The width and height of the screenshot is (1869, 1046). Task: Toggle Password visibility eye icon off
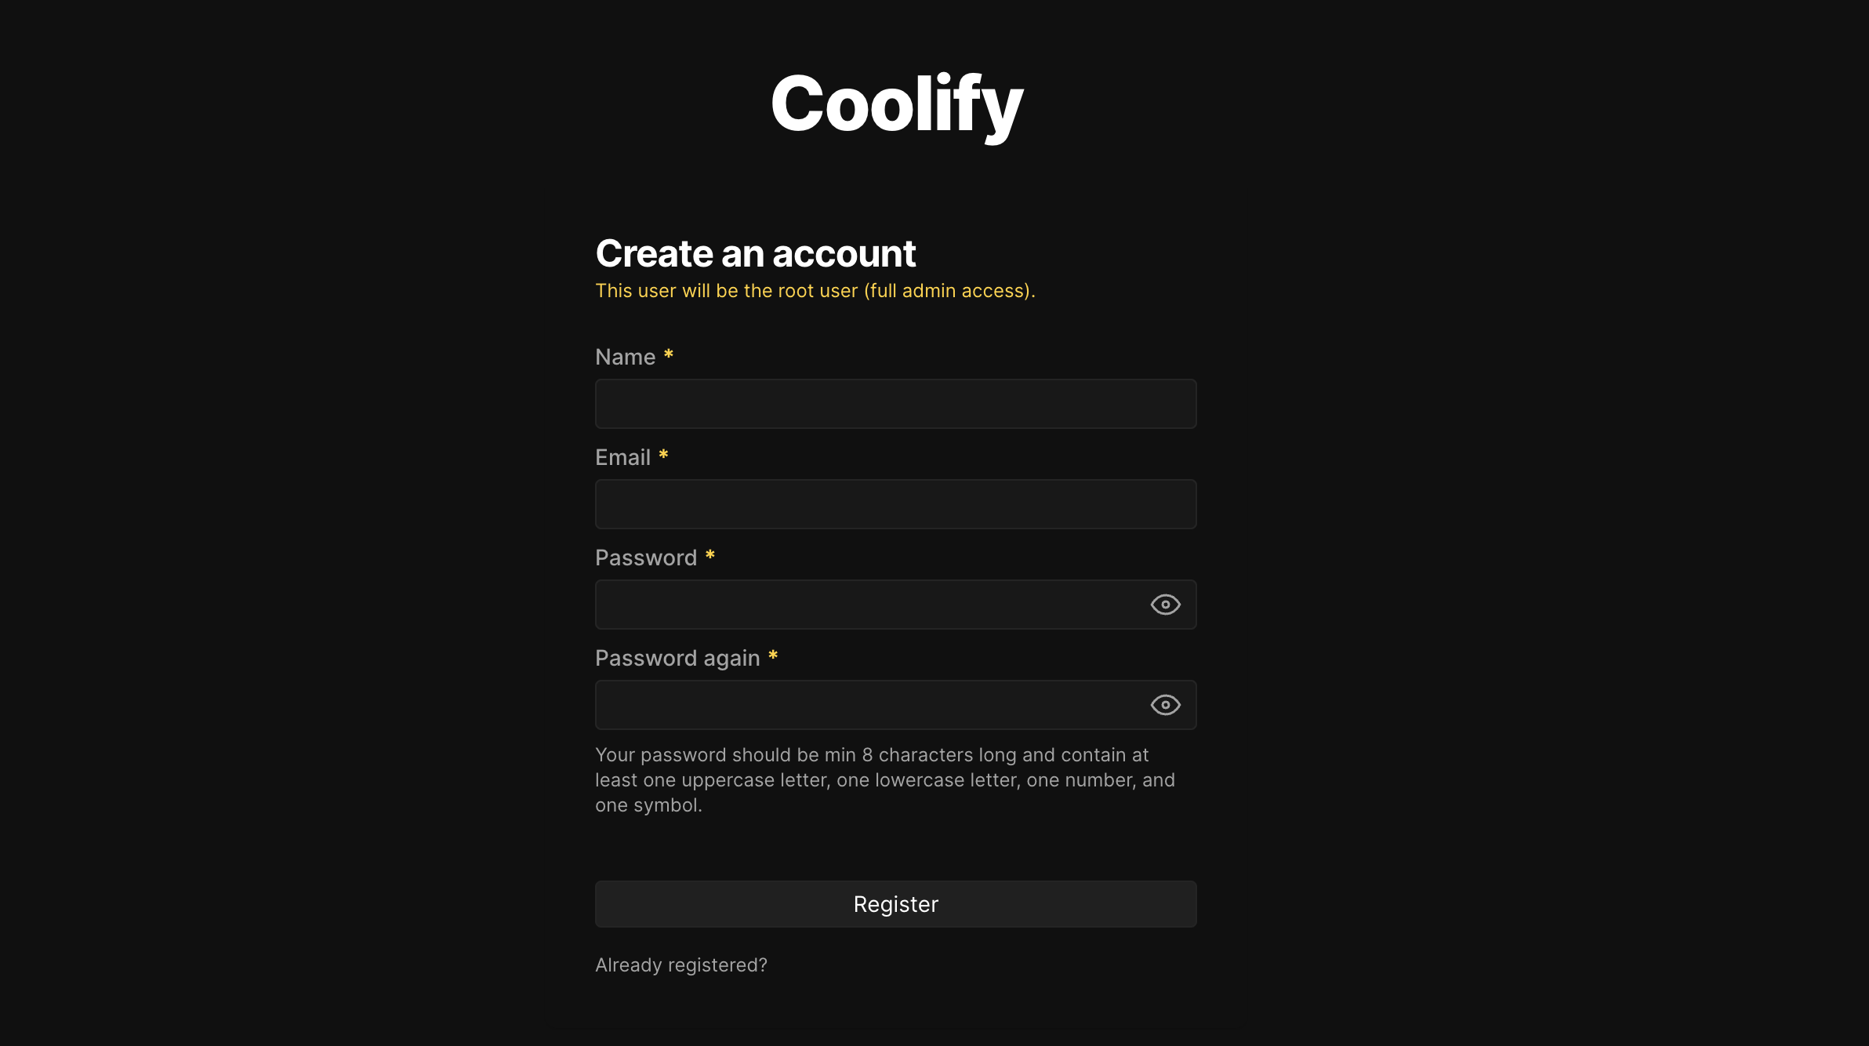coord(1166,605)
